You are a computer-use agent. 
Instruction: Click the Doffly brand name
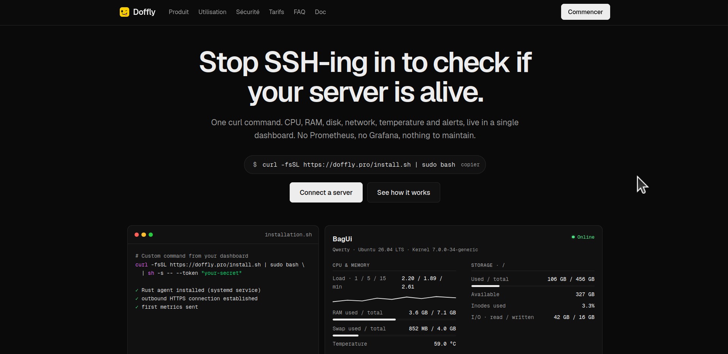pyautogui.click(x=144, y=12)
